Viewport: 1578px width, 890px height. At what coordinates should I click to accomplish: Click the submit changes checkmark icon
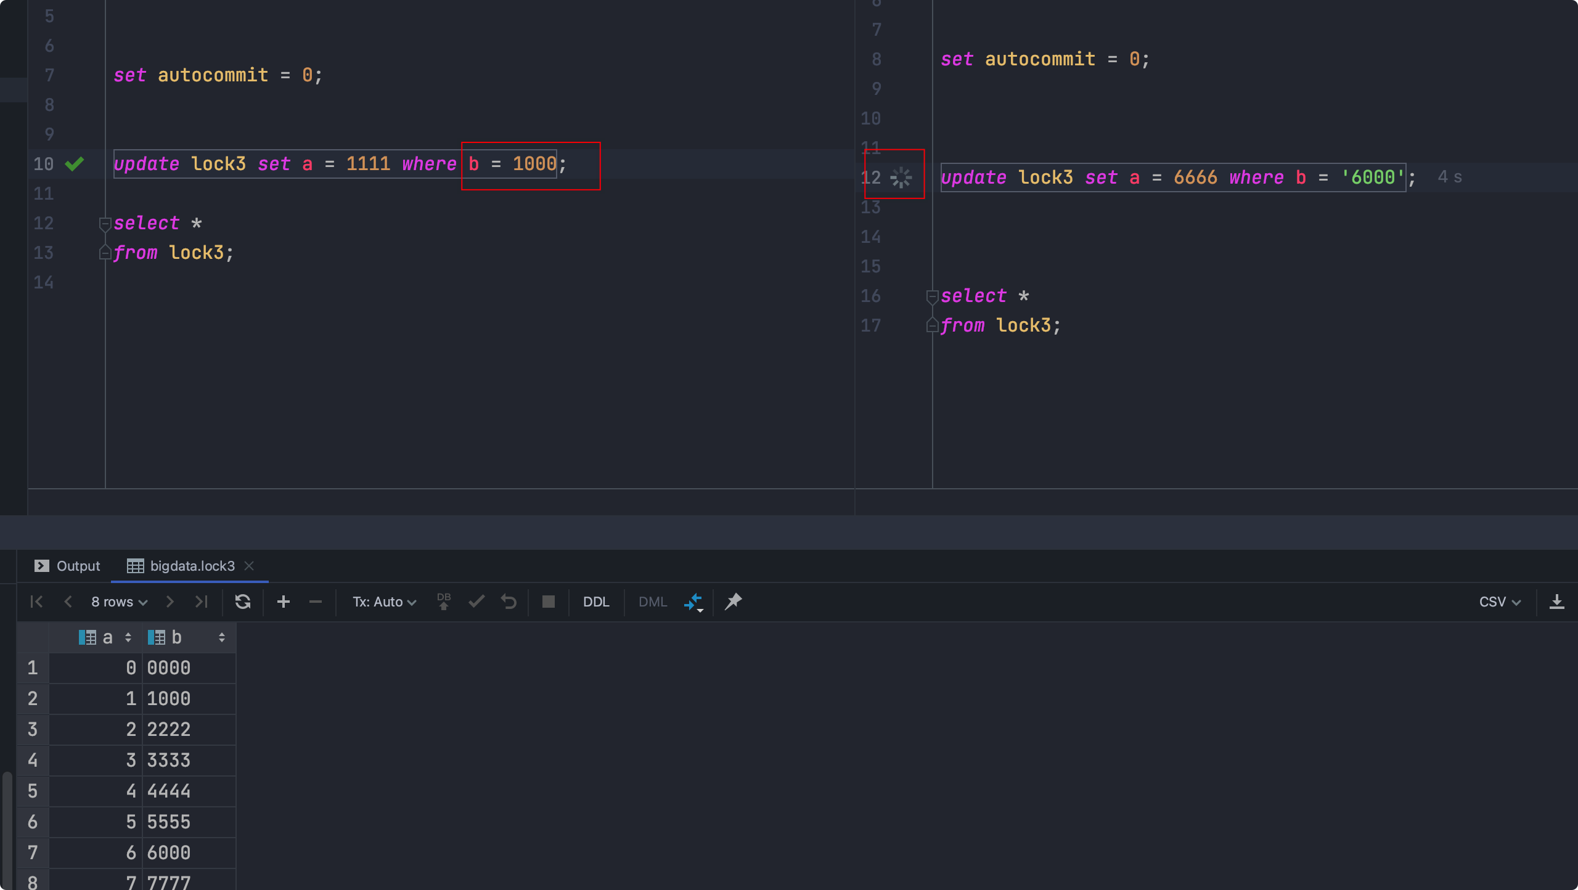click(476, 602)
